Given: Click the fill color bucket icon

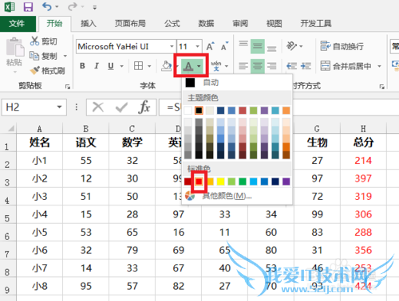Looking at the screenshot, I should pos(166,66).
